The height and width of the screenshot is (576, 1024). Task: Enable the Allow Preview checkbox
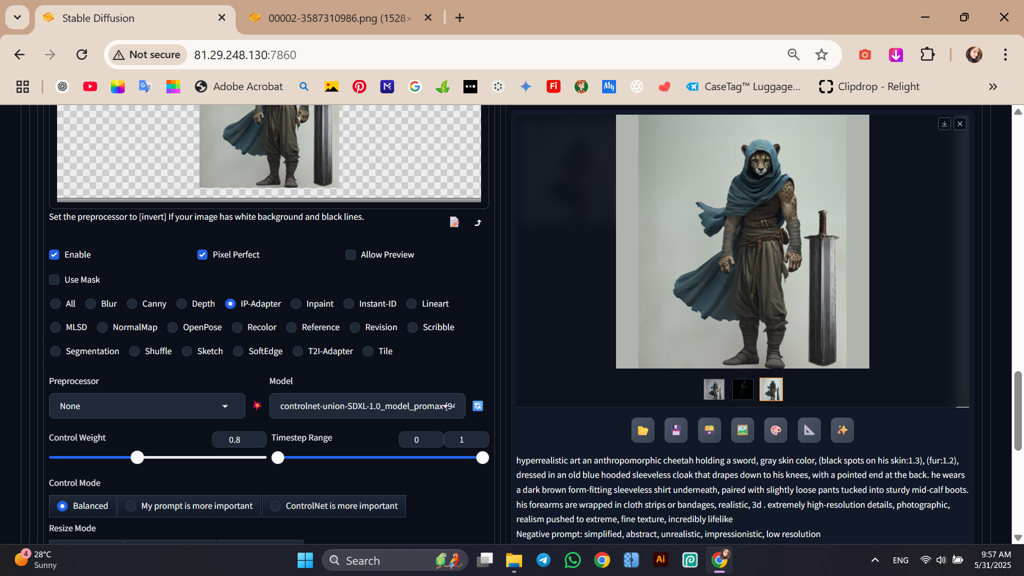pos(350,255)
